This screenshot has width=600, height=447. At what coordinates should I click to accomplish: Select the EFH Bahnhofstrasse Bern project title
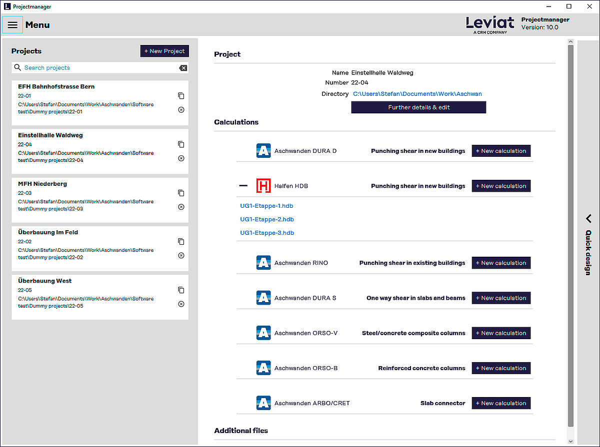(x=56, y=86)
